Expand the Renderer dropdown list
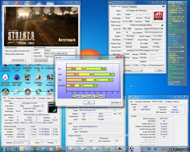The image size is (190, 152). pyautogui.click(x=75, y=53)
